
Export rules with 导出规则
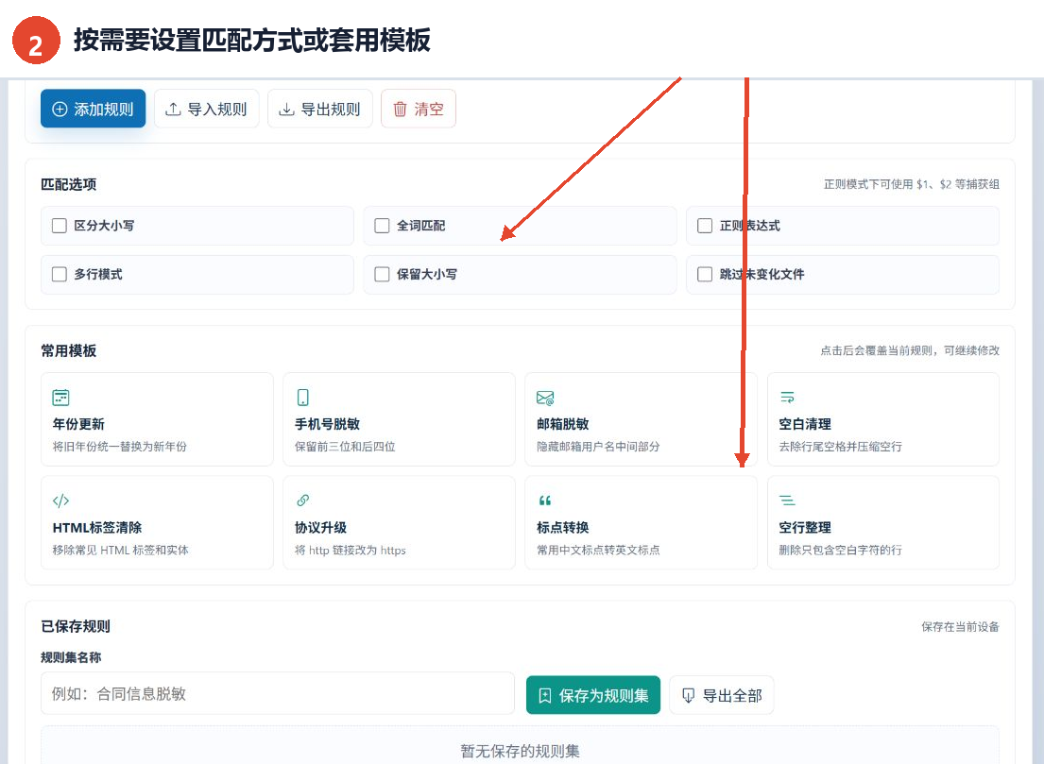[x=319, y=109]
